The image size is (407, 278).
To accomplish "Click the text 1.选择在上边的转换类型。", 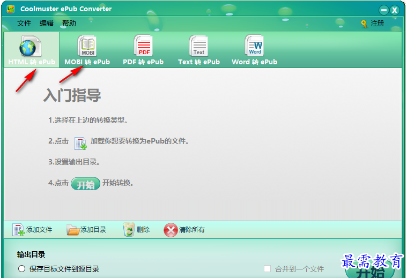I will (88, 121).
